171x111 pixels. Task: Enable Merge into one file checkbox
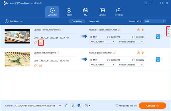tap(117, 106)
